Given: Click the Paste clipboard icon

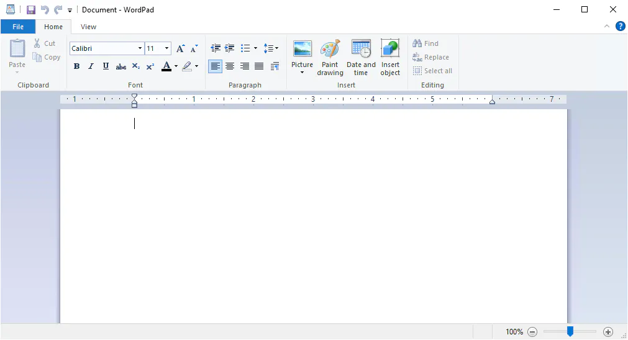Looking at the screenshot, I should 17,49.
